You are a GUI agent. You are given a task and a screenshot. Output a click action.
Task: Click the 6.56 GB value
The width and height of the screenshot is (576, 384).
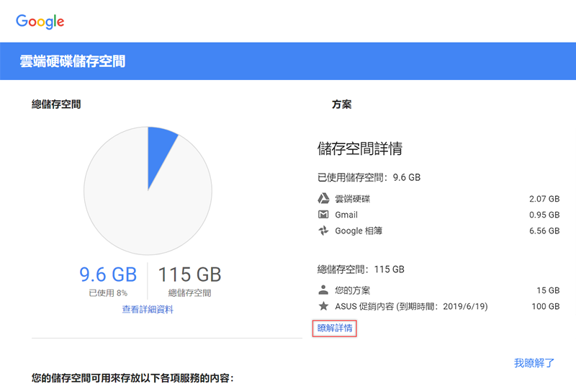(544, 231)
